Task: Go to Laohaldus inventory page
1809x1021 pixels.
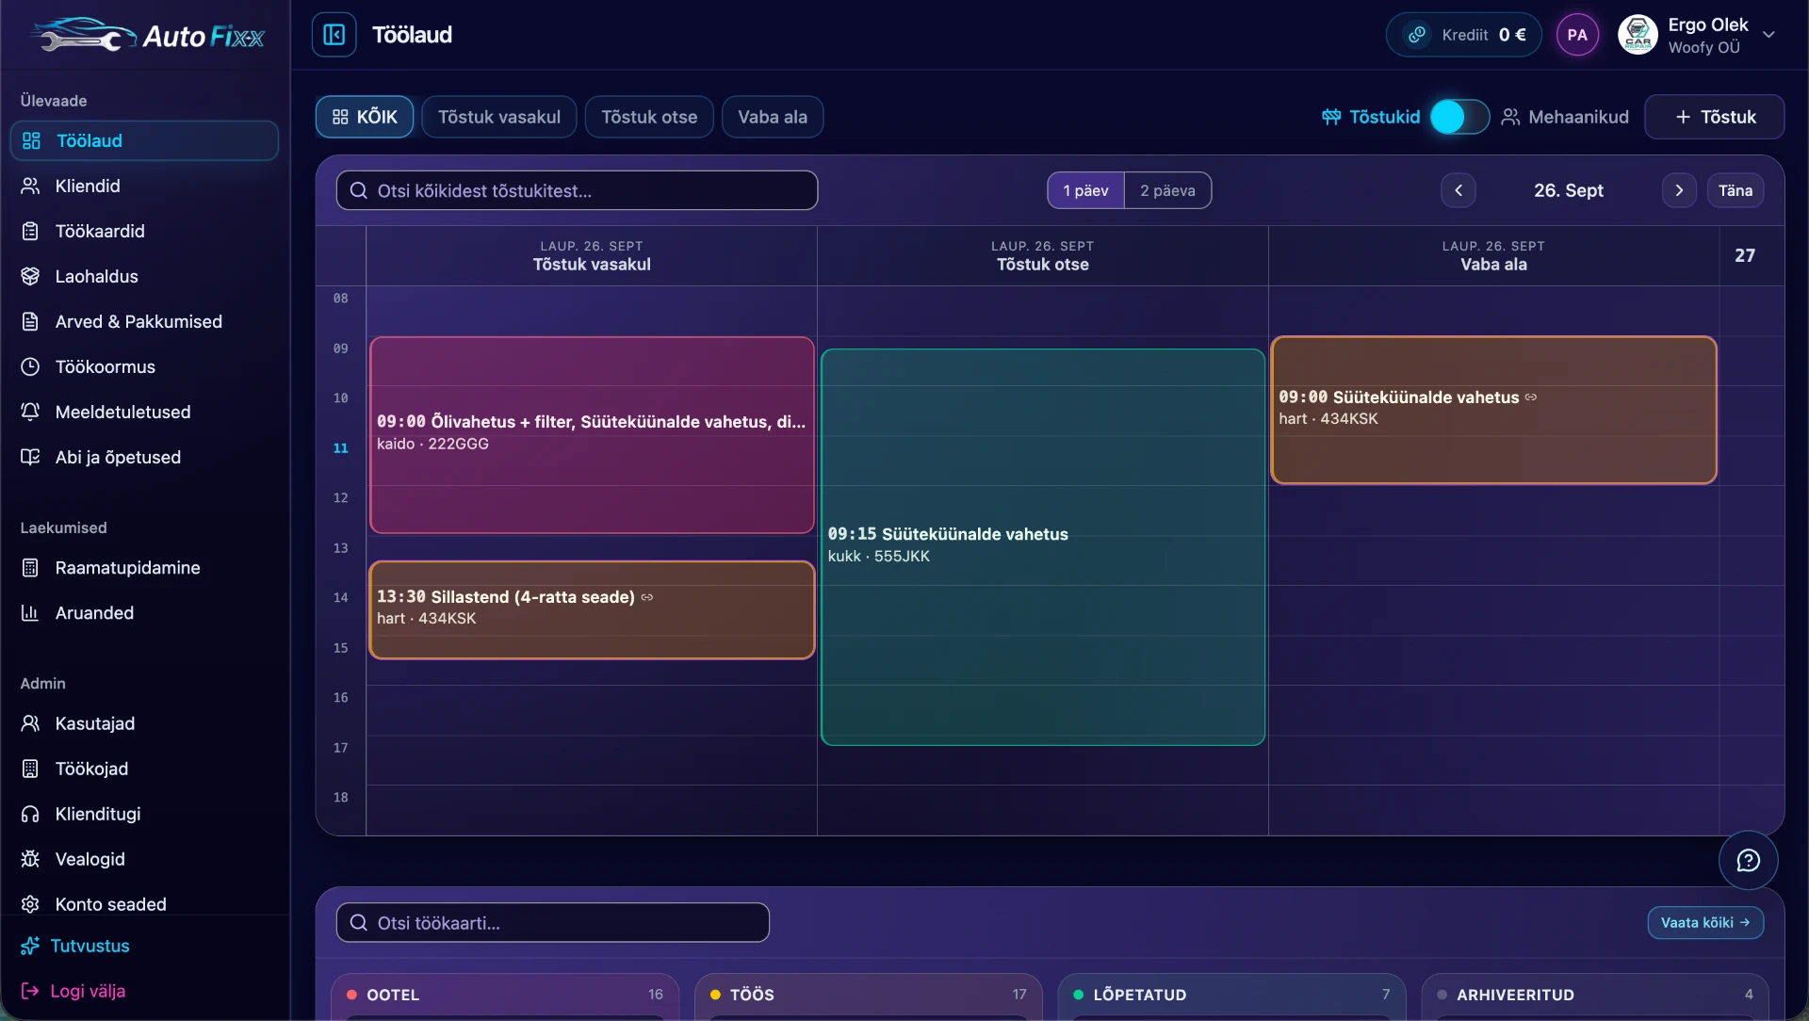Action: [144, 276]
